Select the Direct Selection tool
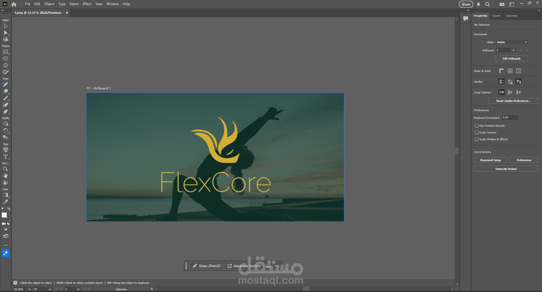The width and height of the screenshot is (542, 292). click(x=6, y=33)
